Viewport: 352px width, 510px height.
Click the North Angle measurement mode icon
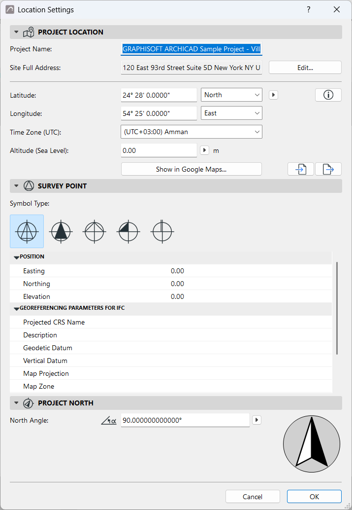[x=109, y=421]
